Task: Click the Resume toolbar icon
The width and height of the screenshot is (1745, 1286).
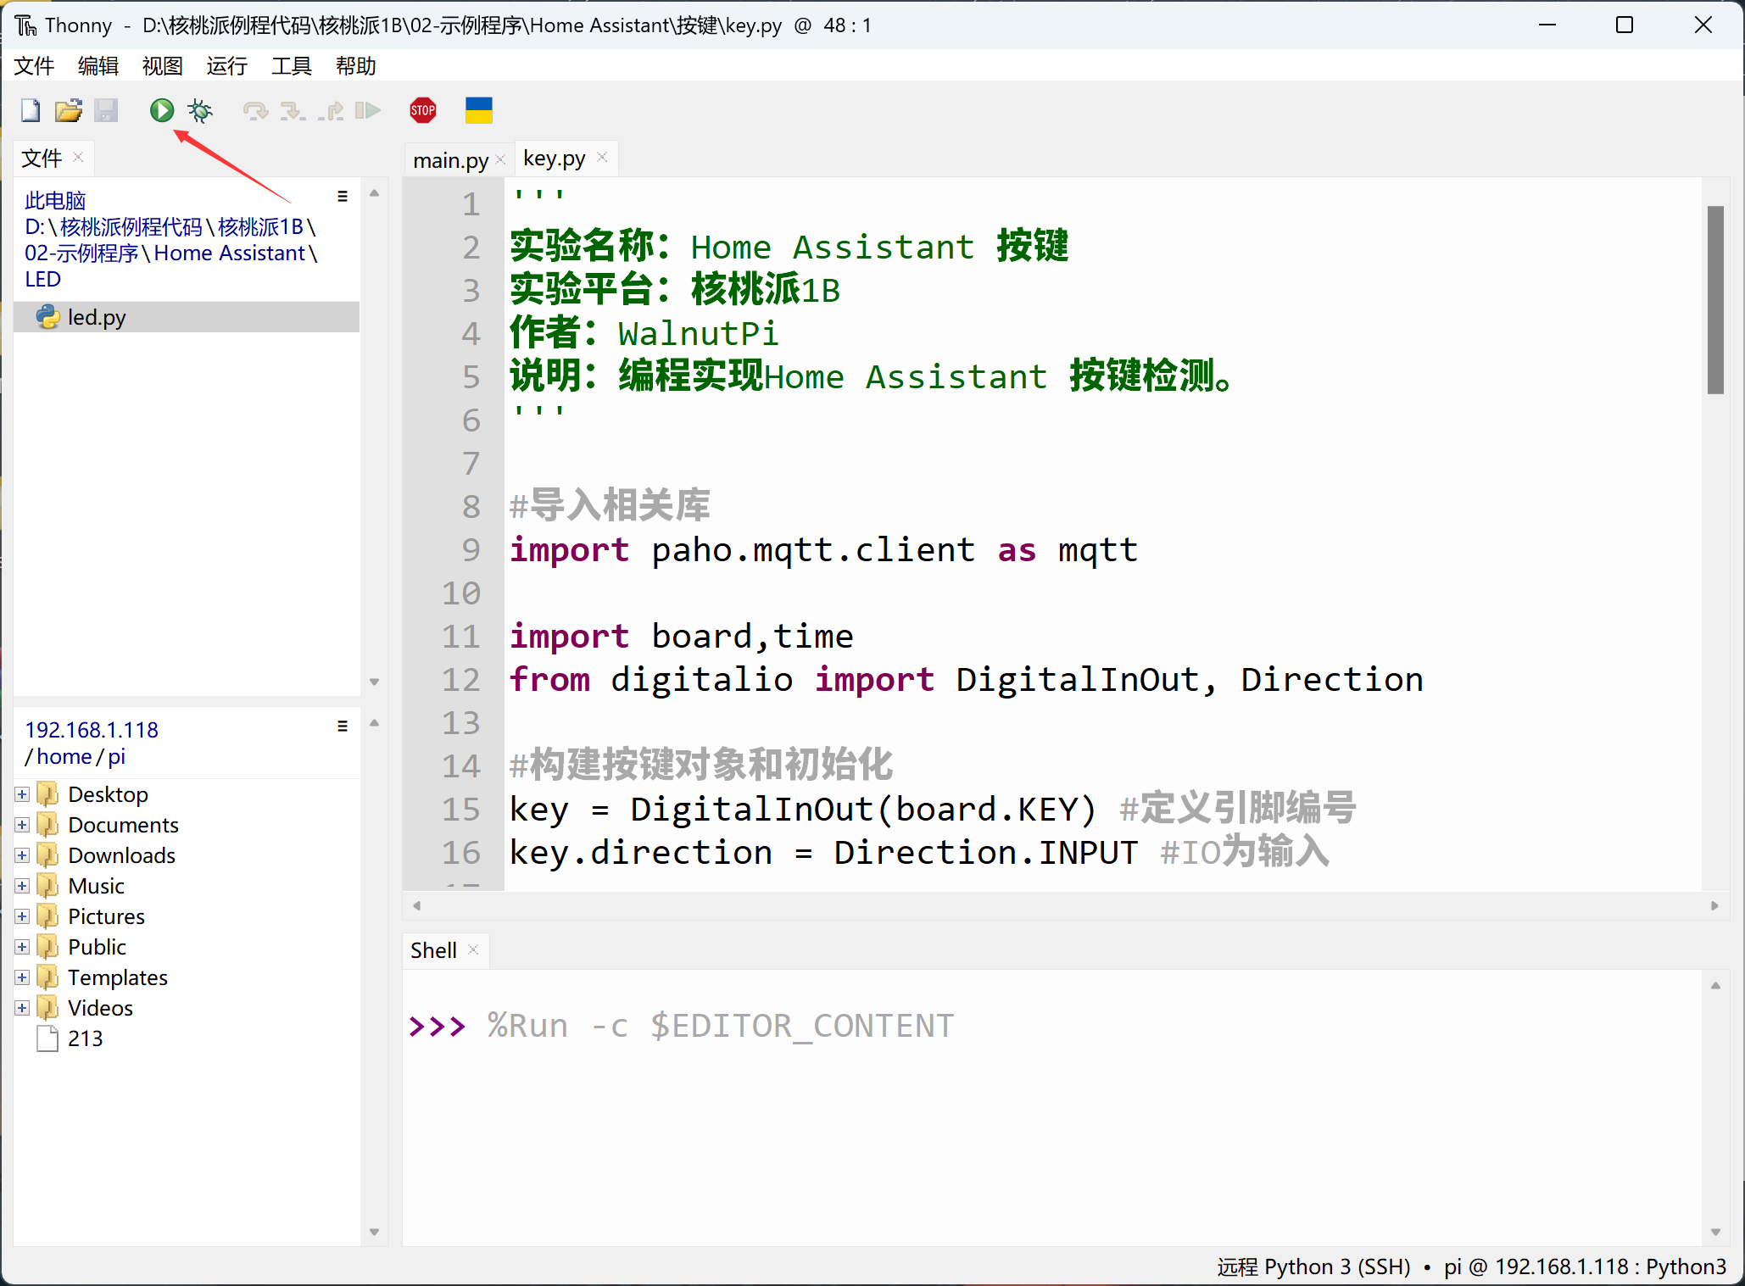Action: pos(368,110)
